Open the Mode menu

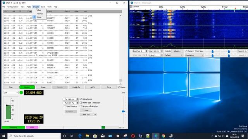(29, 7)
